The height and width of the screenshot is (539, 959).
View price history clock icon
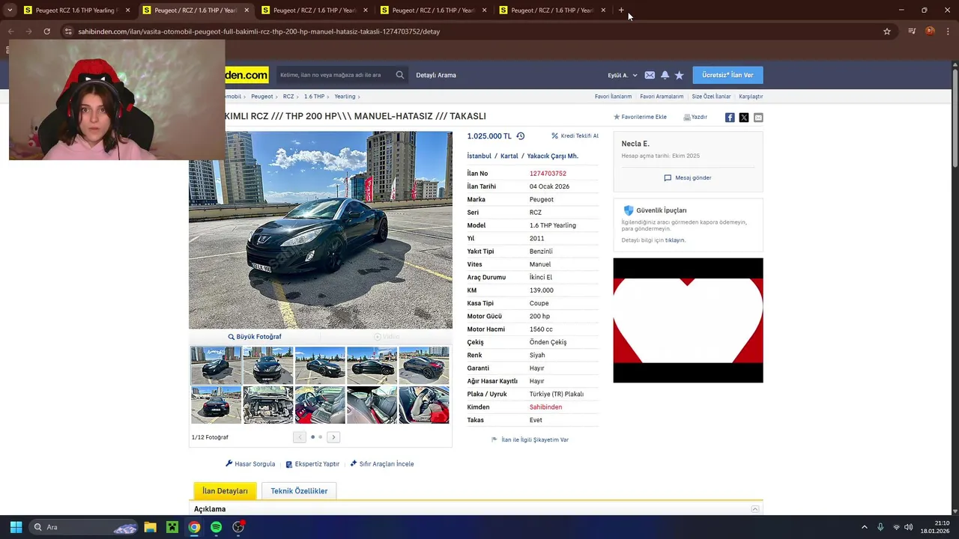click(521, 136)
